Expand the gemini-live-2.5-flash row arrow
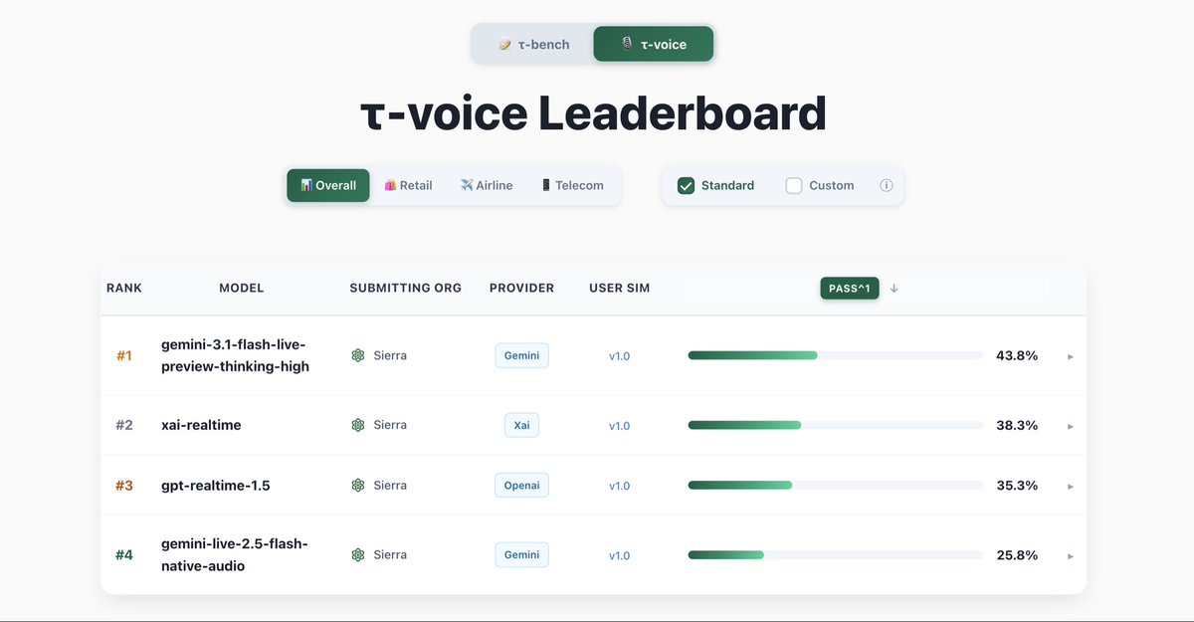Screen dimensions: 1194x622 [x=1070, y=556]
